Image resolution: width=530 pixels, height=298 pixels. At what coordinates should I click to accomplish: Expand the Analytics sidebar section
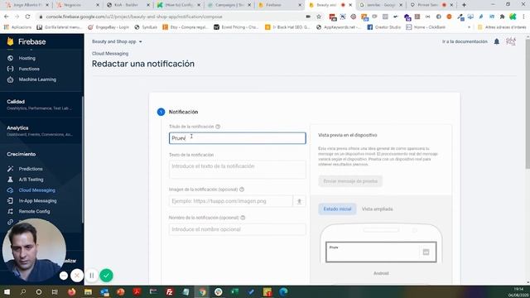(x=41, y=131)
